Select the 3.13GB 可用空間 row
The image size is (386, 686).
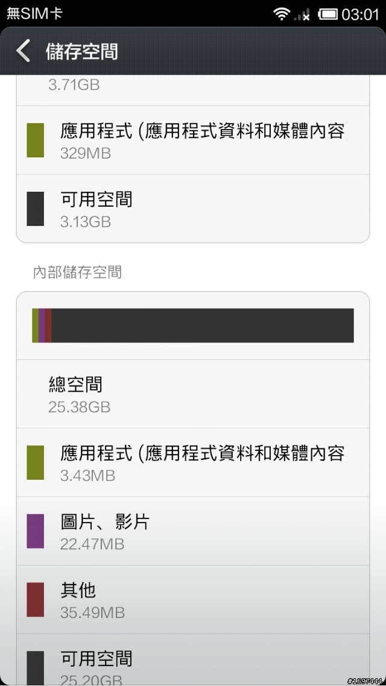pyautogui.click(x=193, y=209)
